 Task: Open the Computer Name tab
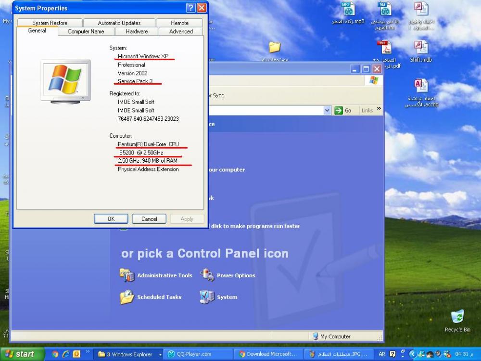[x=86, y=31]
